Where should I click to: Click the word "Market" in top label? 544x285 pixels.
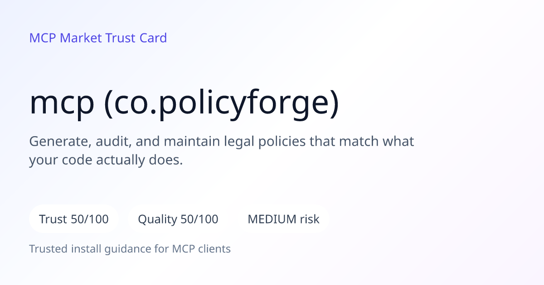tap(81, 38)
